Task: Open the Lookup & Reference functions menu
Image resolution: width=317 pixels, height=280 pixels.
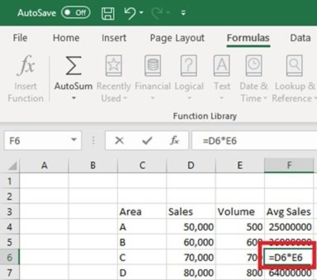Action: pos(294,79)
